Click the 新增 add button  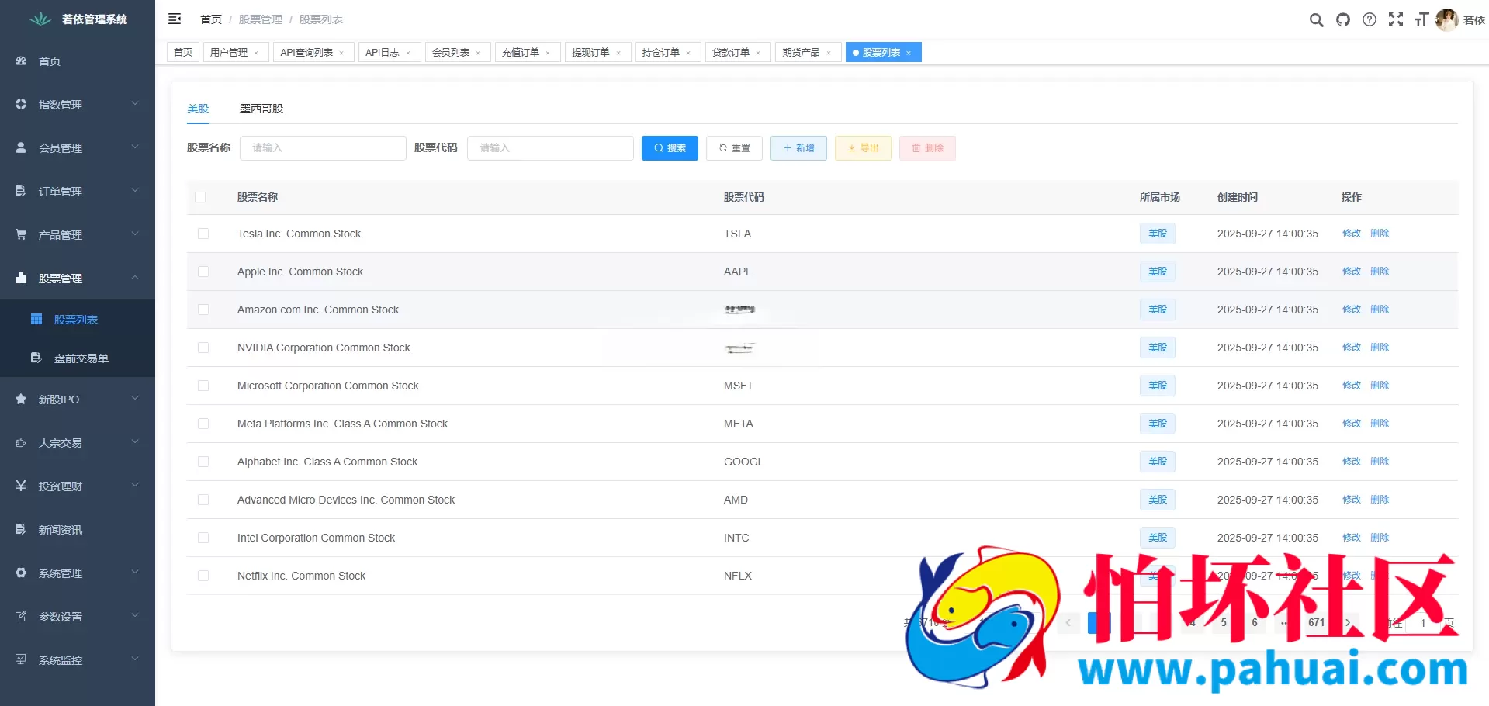[x=798, y=148]
